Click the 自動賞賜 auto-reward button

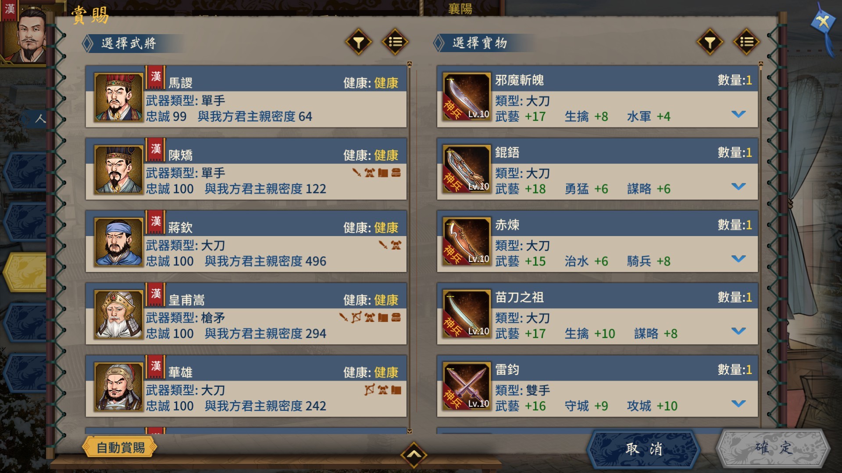tap(120, 448)
